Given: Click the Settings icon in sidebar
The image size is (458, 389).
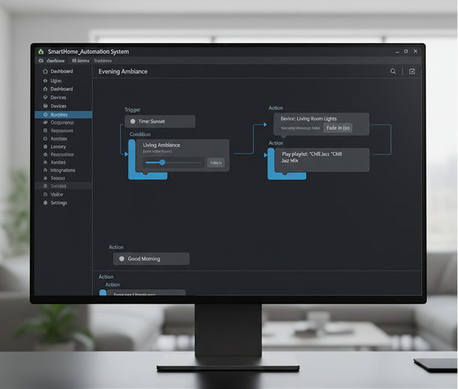Looking at the screenshot, I should coord(45,203).
